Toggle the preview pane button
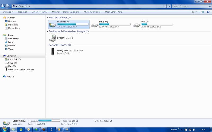Viewport: 212px width, 132px height. (x=202, y=12)
